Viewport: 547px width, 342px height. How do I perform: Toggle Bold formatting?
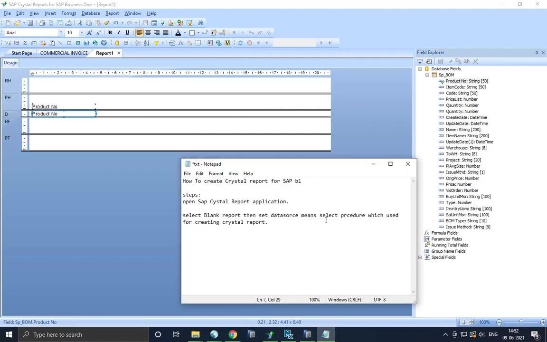point(110,33)
